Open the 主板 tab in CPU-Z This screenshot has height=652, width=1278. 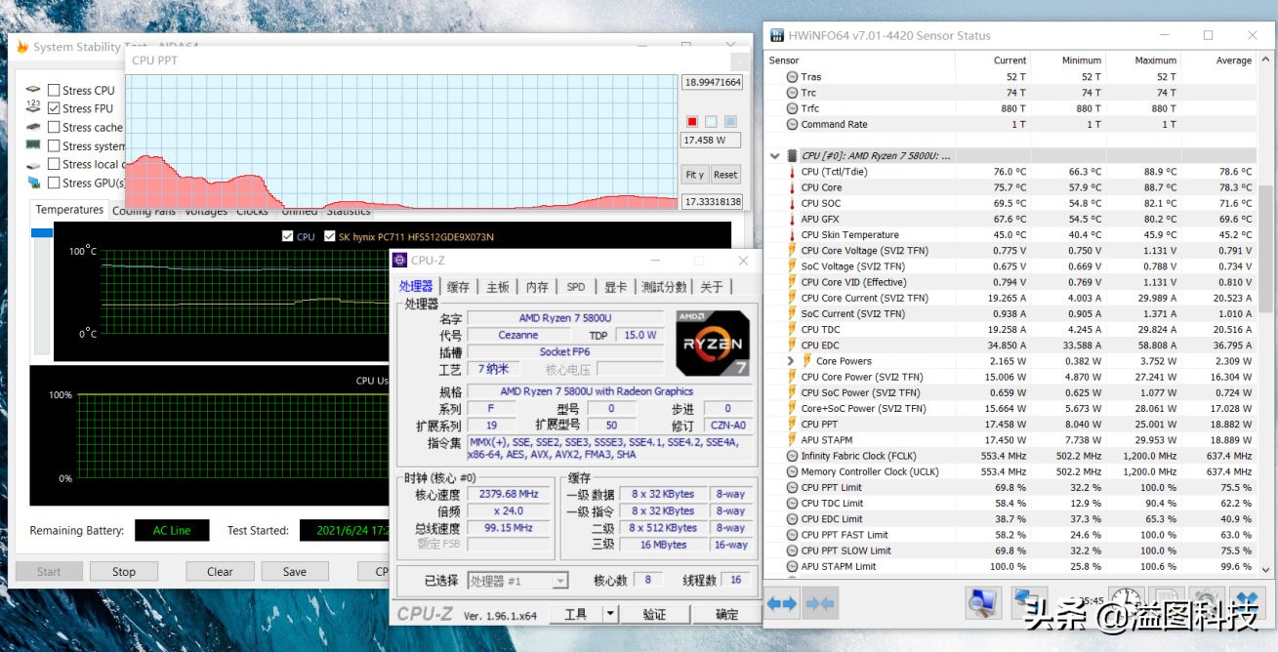498,286
